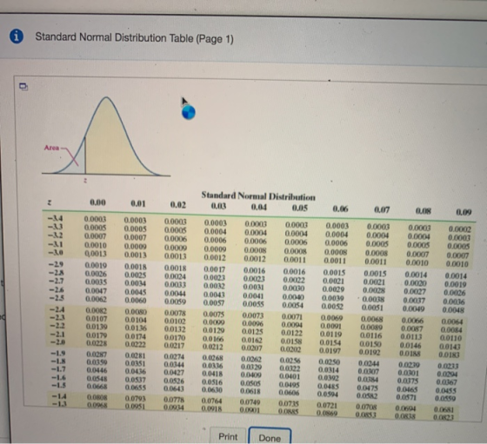Click value 0.0002 in the -3.4 row

pos(460,229)
